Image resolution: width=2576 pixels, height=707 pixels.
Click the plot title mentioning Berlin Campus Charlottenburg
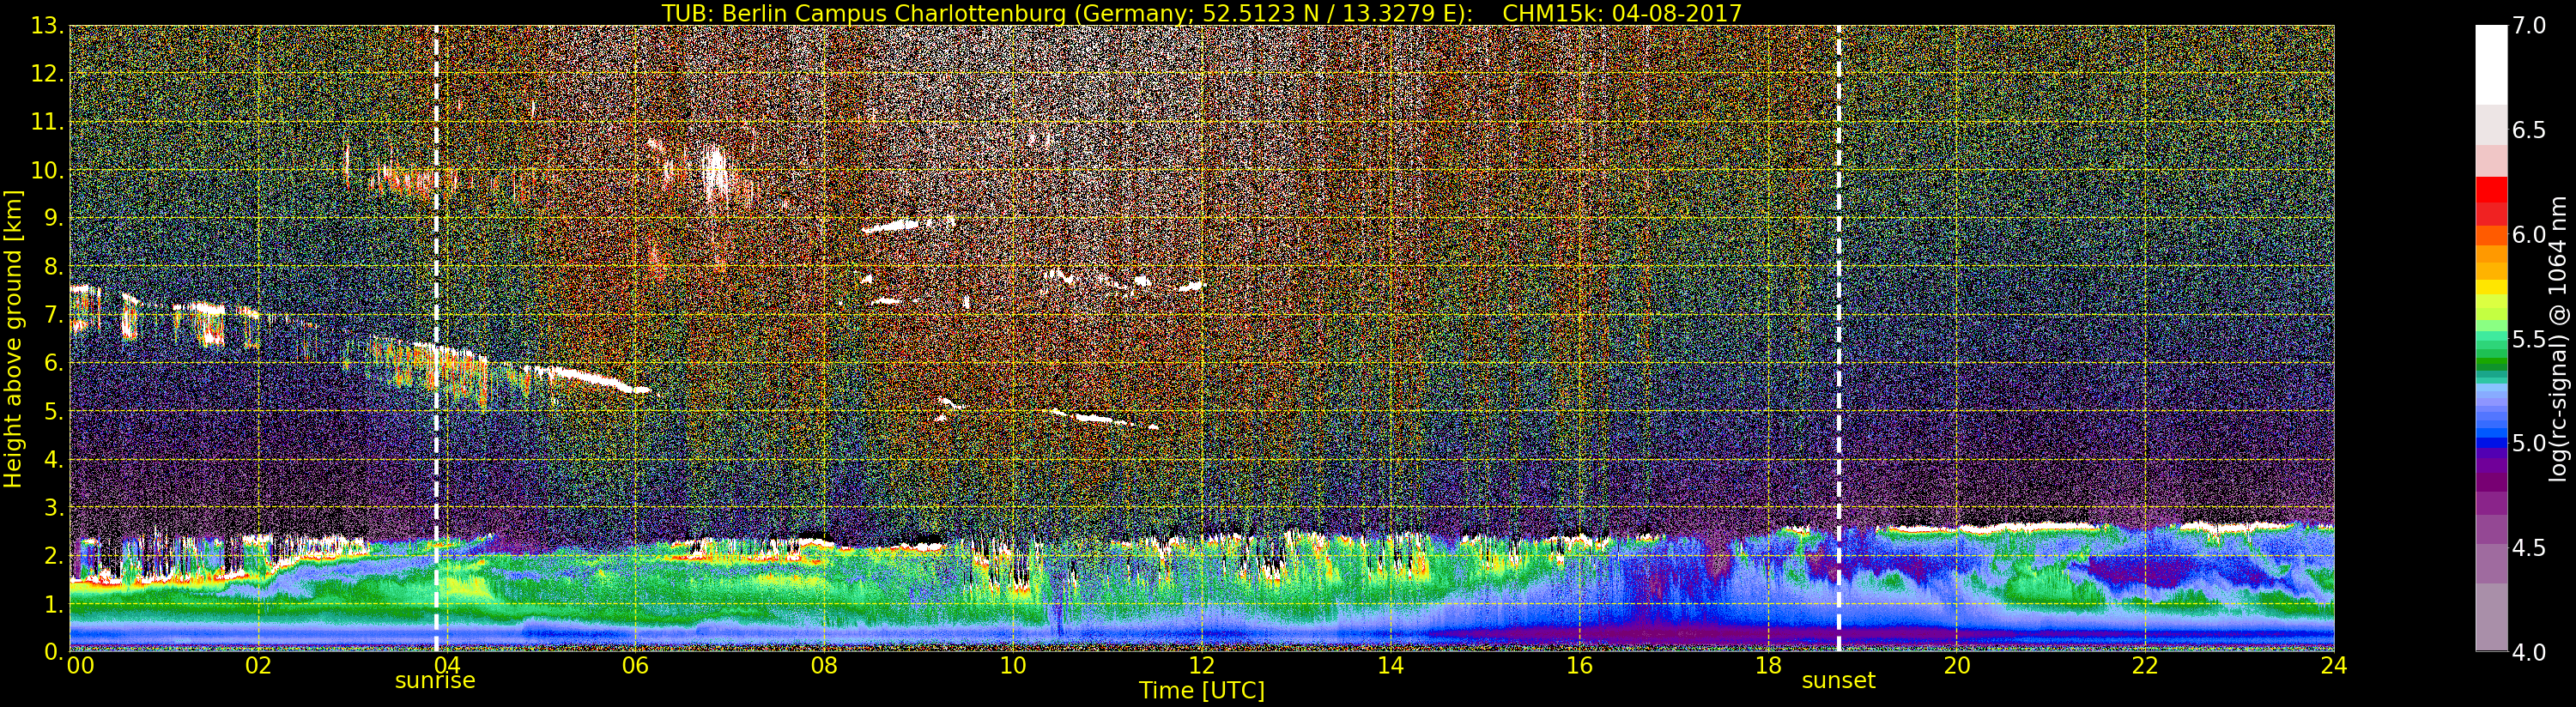pos(1202,13)
